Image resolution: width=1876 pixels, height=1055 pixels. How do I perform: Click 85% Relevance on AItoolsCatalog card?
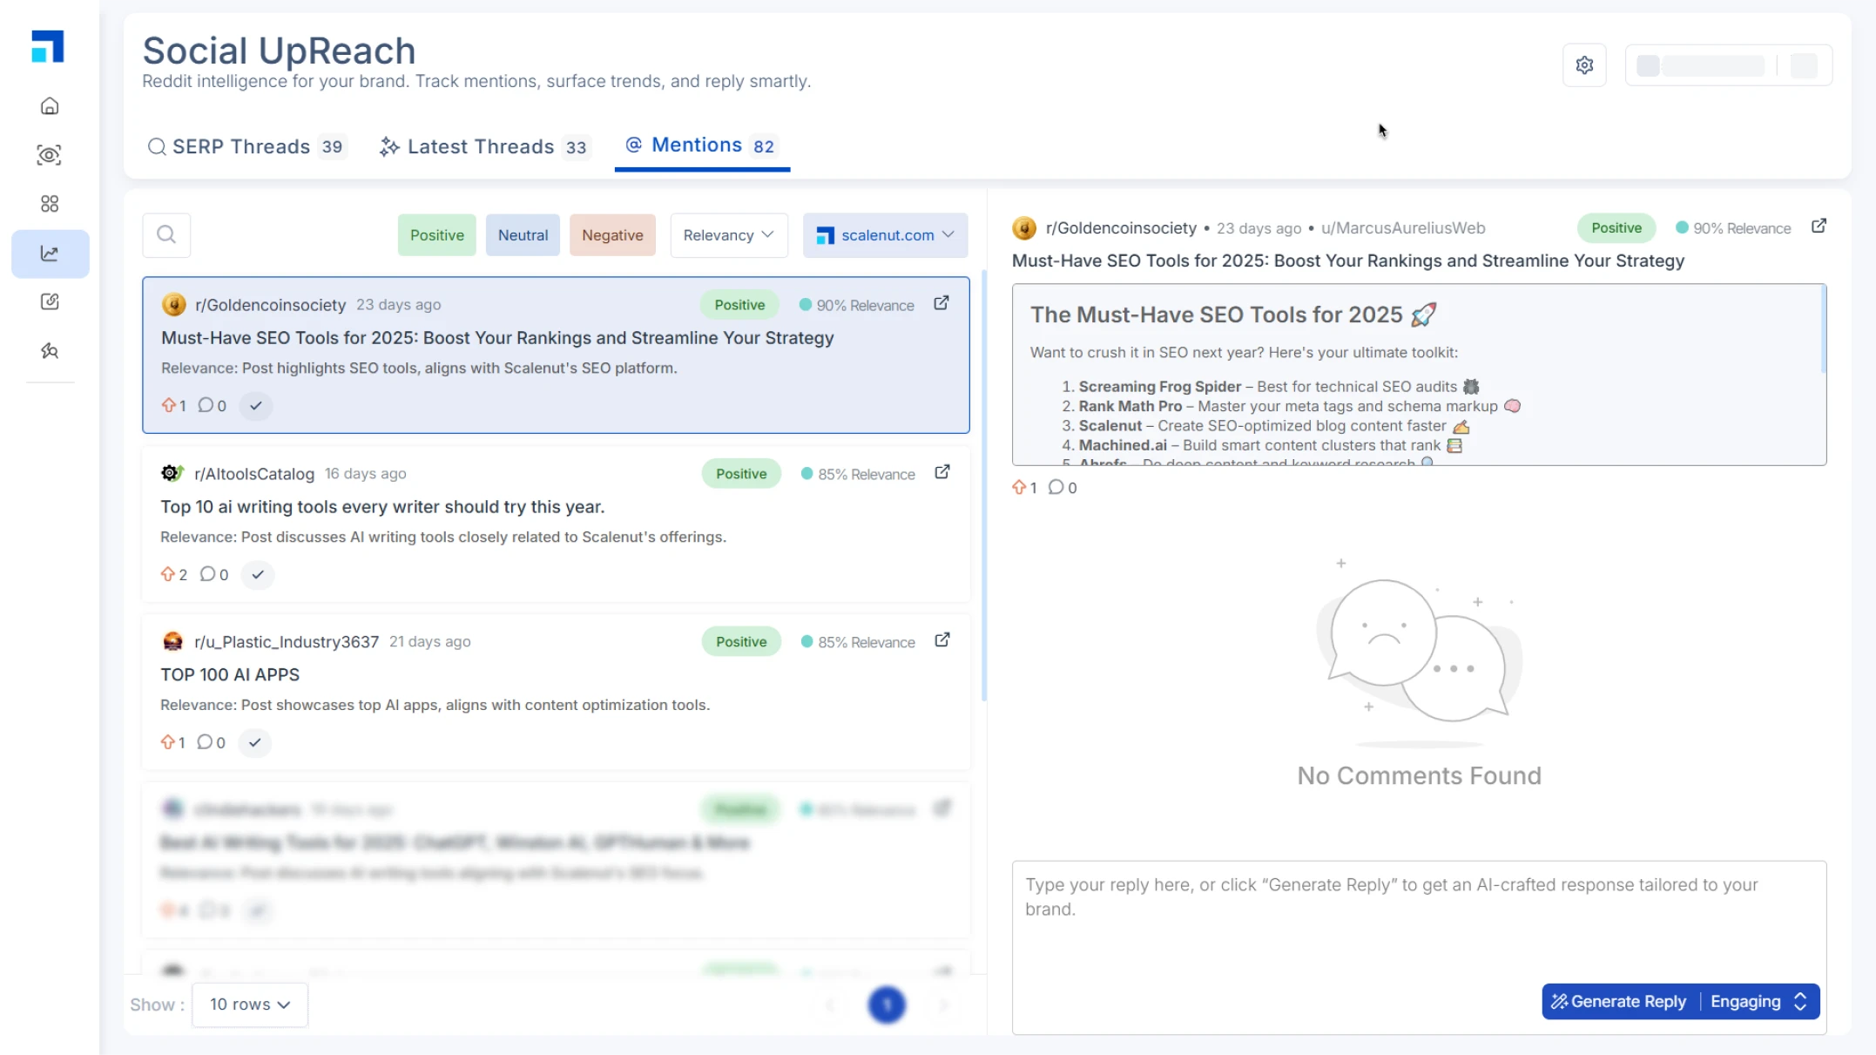click(x=858, y=474)
